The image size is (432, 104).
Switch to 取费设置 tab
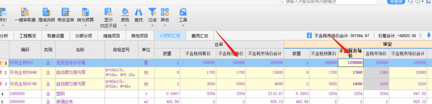coord(55,36)
